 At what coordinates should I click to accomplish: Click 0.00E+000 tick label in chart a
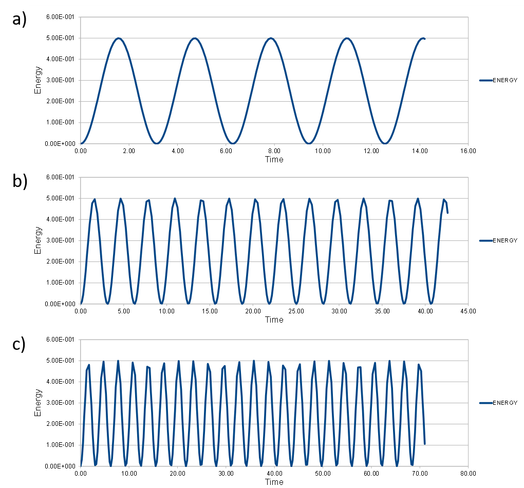click(x=60, y=144)
